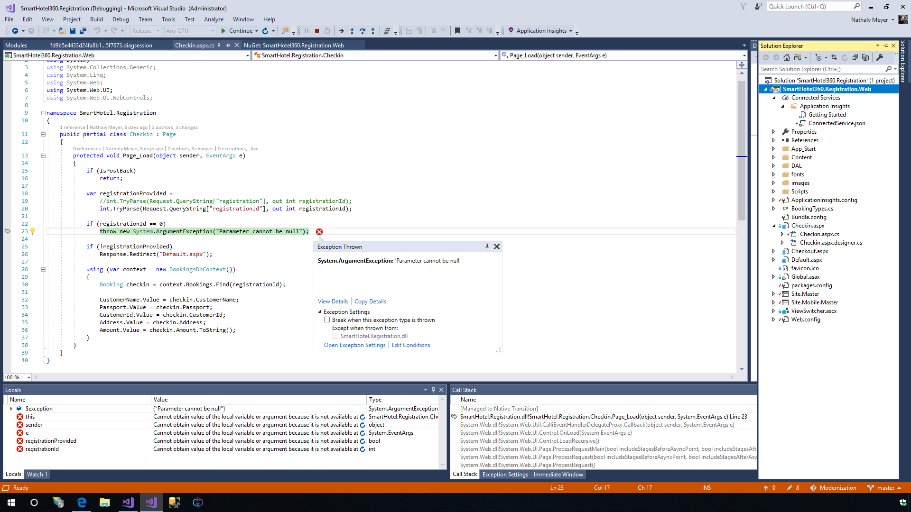The height and width of the screenshot is (512, 911).
Task: Click the Stop Debugging red square
Action: 317,31
